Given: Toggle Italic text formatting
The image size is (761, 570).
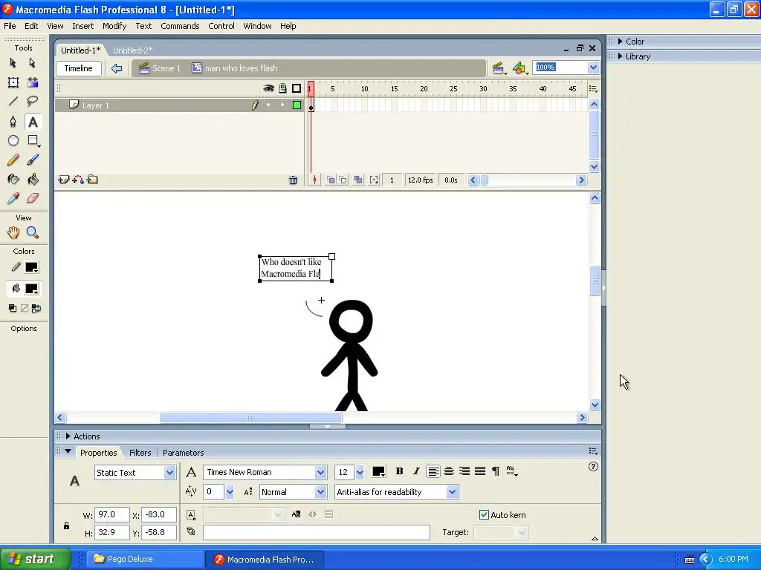Looking at the screenshot, I should 416,471.
